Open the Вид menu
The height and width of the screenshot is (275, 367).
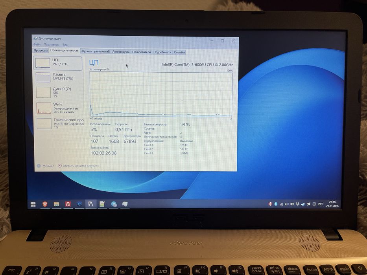pyautogui.click(x=65, y=44)
